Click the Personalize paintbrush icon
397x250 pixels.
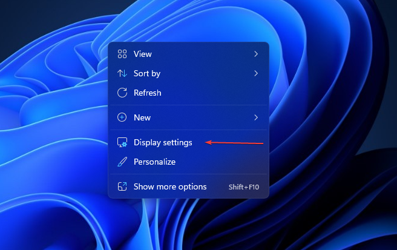tap(122, 162)
